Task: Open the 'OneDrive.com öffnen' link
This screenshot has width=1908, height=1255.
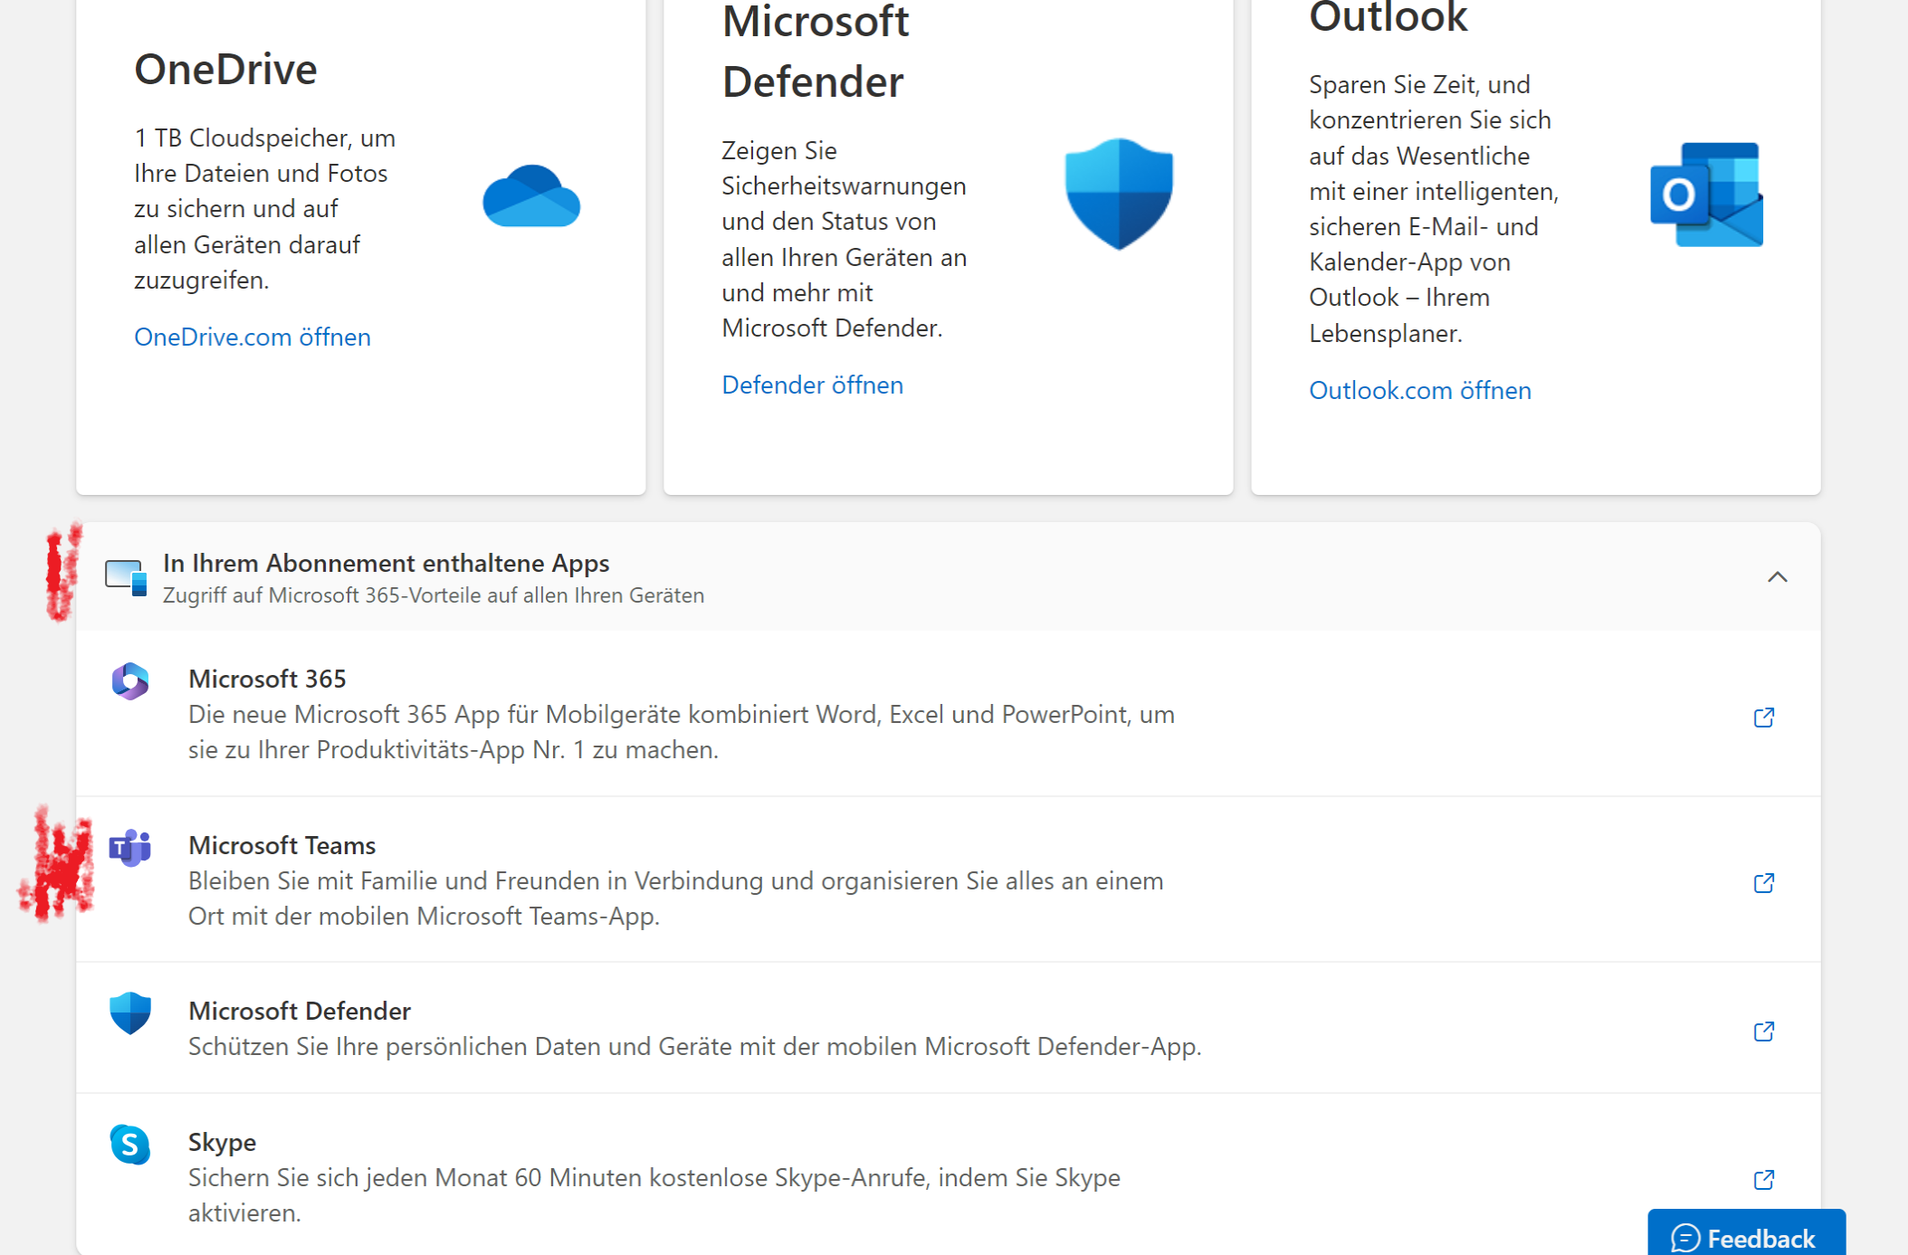Action: point(253,337)
